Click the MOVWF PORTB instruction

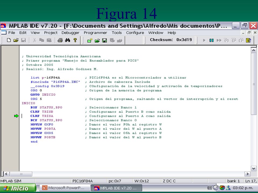click(x=43, y=137)
